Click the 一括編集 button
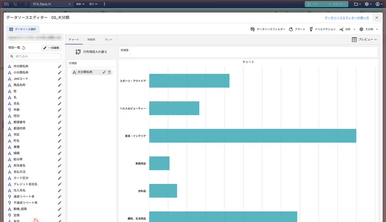The height and width of the screenshot is (222, 386). [51, 48]
